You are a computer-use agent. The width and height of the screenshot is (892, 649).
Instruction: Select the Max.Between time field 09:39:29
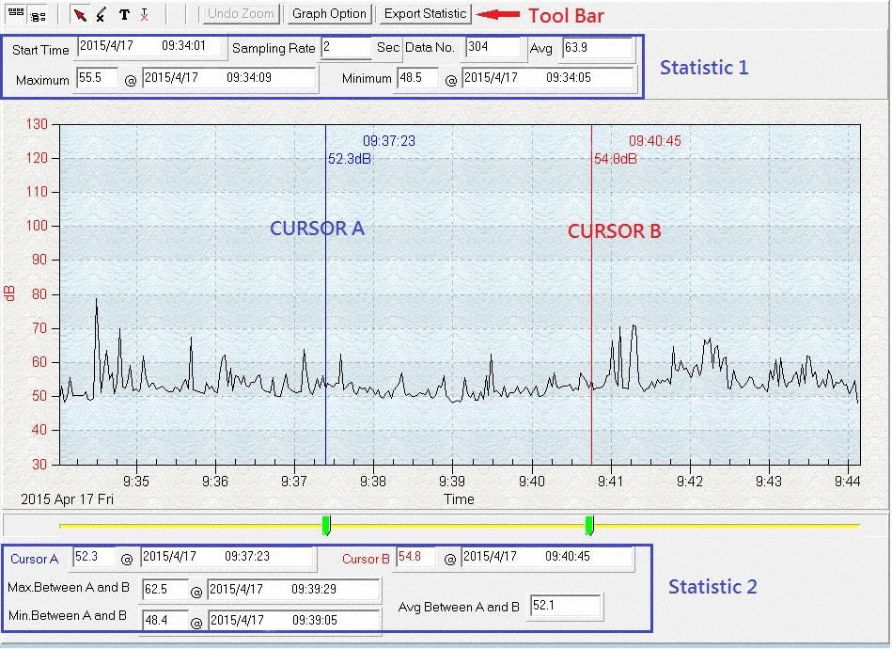(x=294, y=589)
